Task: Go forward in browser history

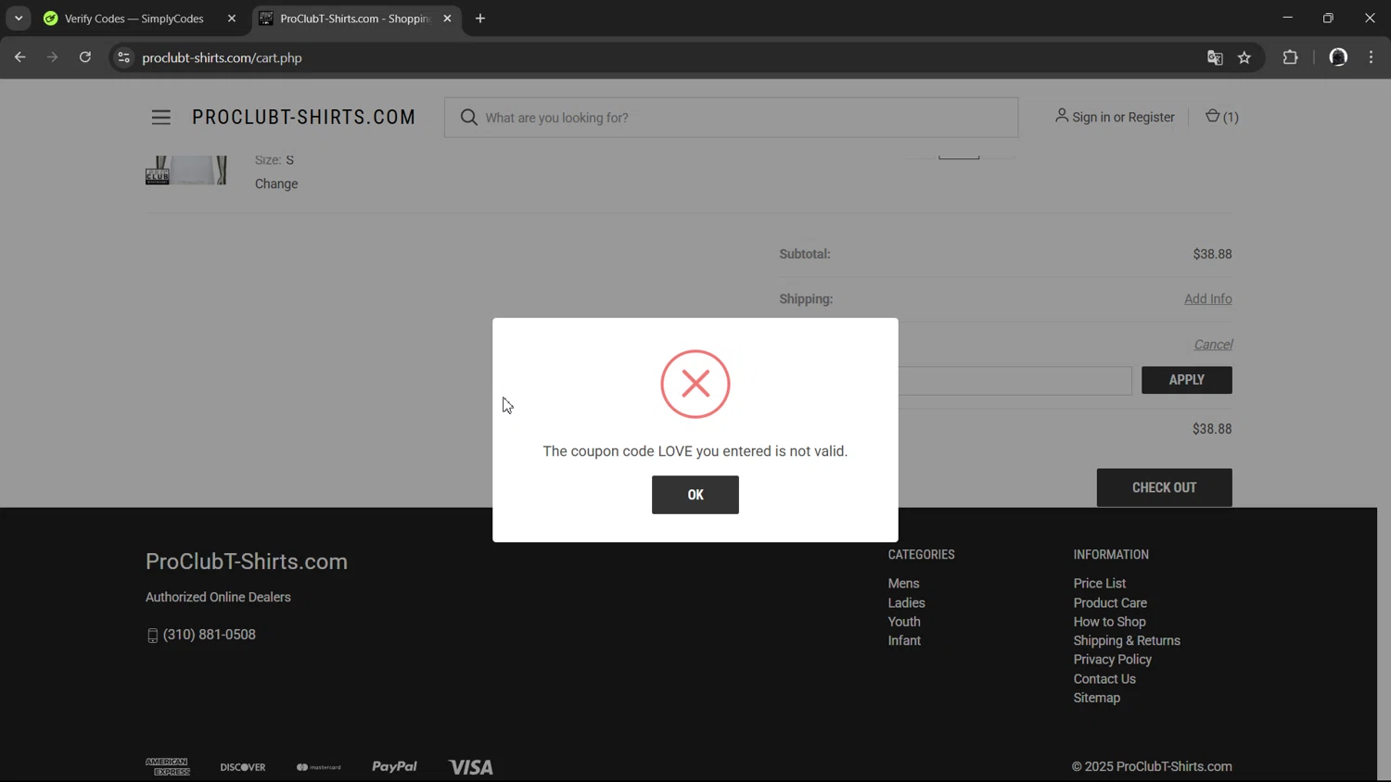Action: [53, 57]
